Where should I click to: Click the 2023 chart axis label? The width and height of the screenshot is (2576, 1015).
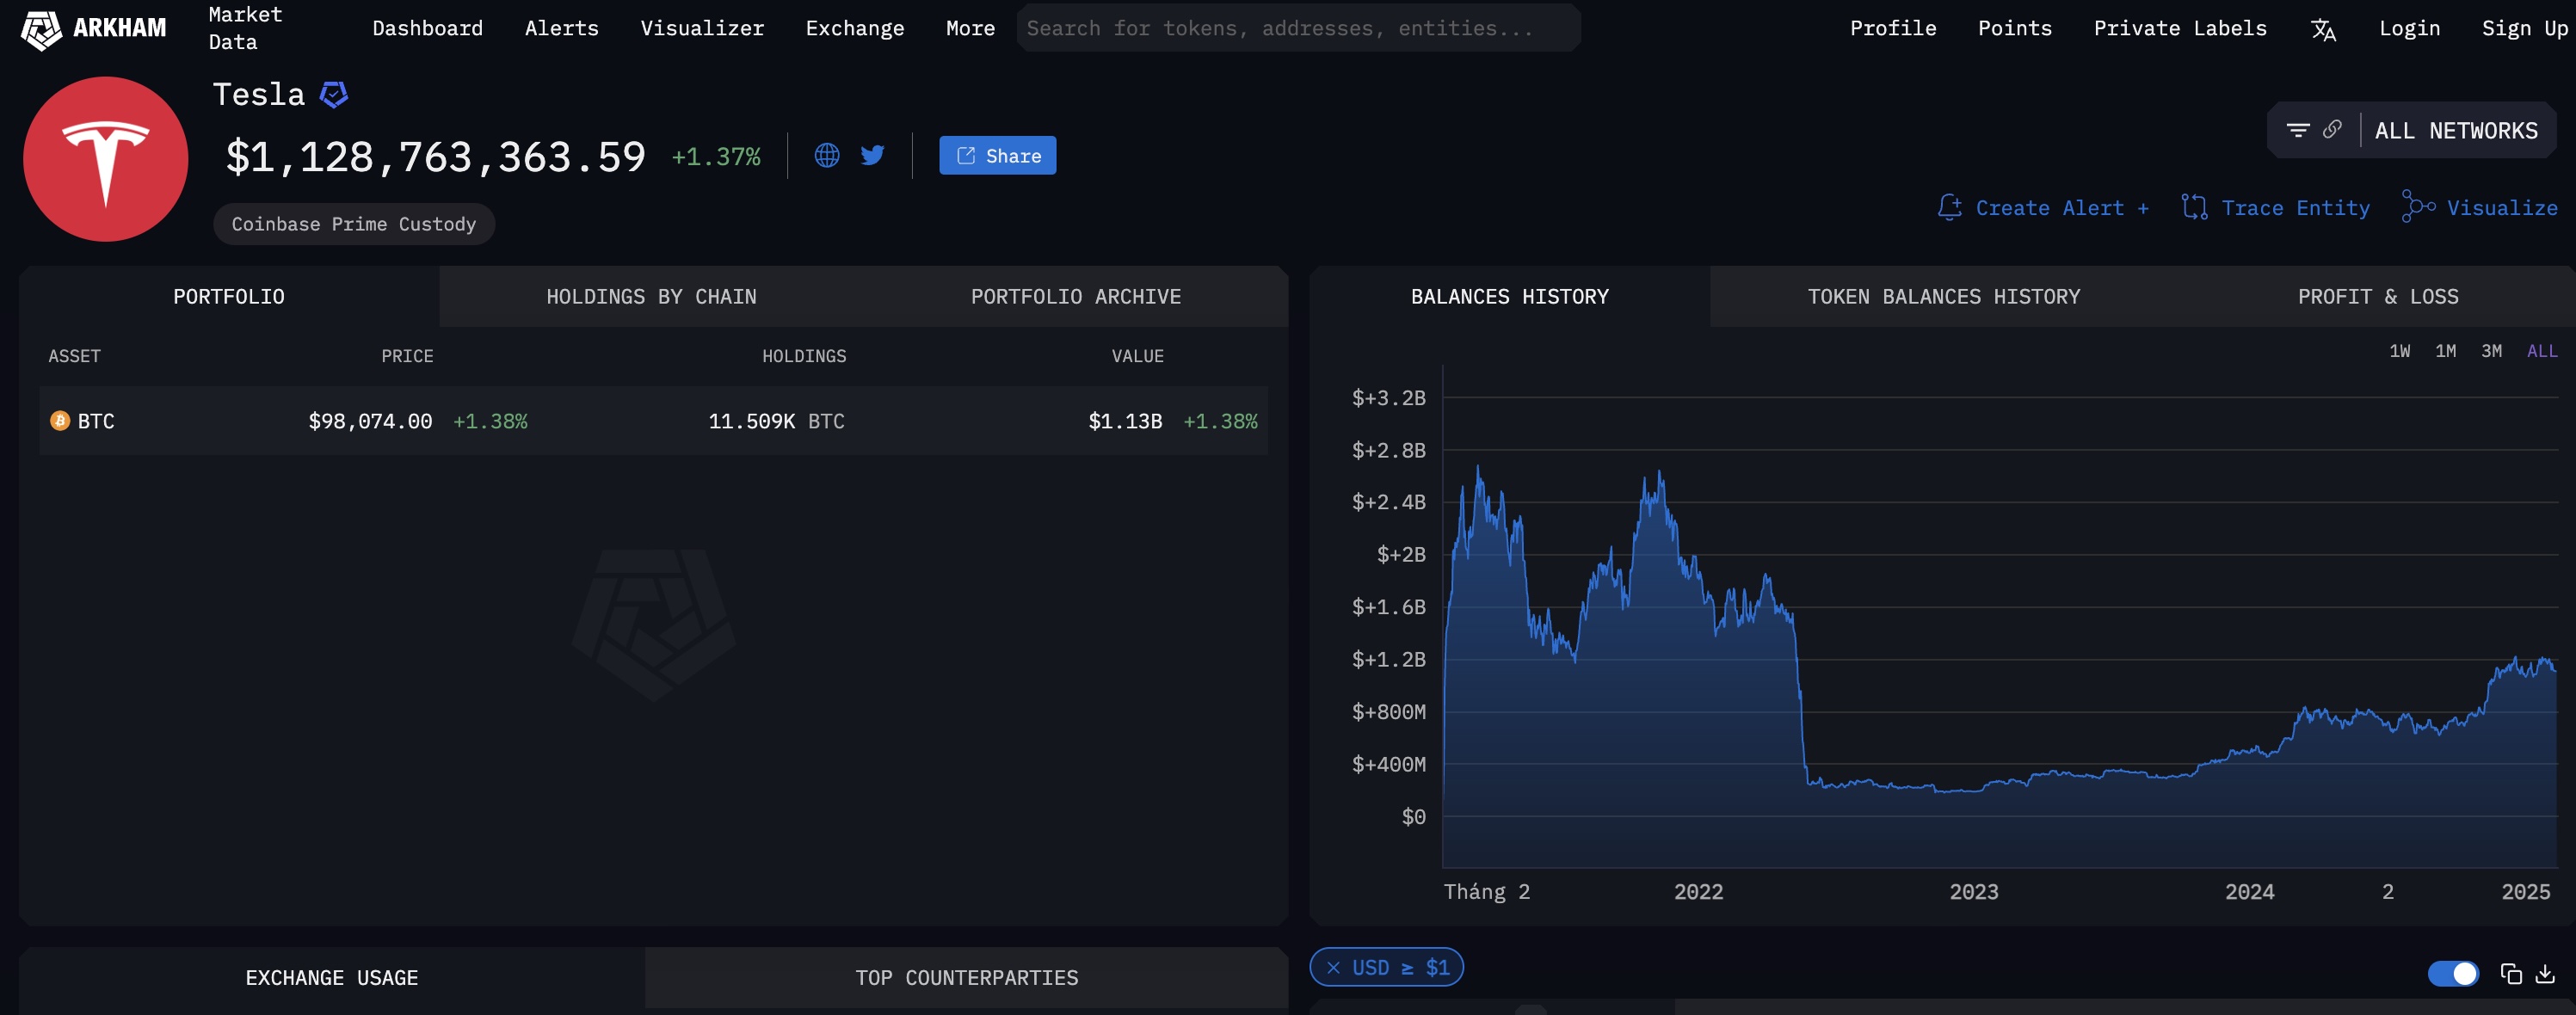pyautogui.click(x=1974, y=891)
